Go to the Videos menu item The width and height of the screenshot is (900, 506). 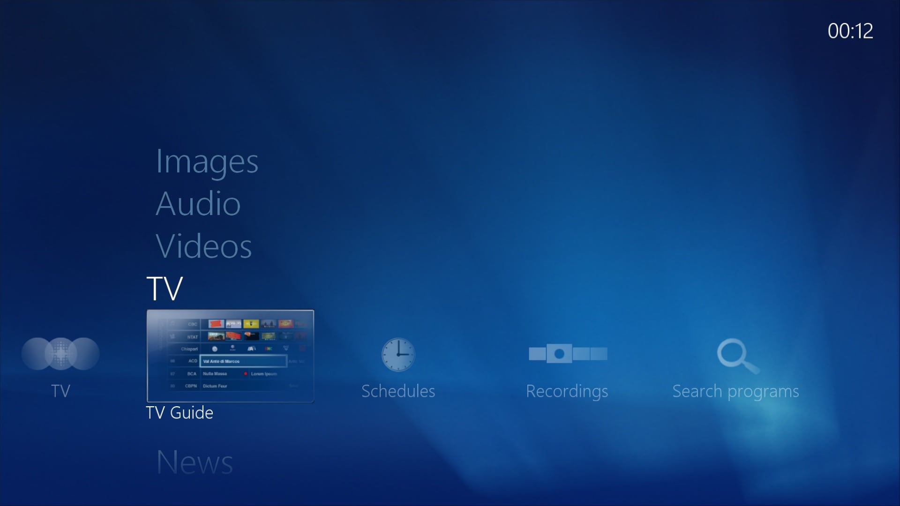(x=203, y=246)
